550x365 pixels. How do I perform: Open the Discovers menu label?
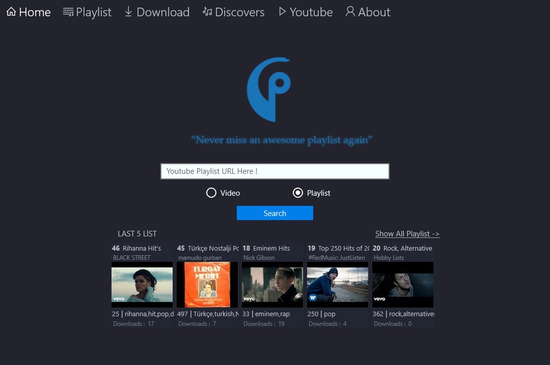click(x=239, y=12)
